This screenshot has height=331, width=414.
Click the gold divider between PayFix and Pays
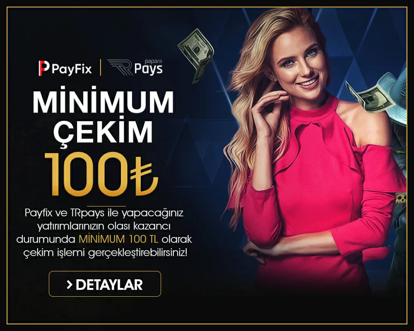[x=101, y=67]
